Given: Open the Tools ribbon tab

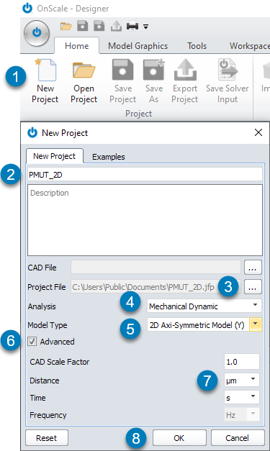Looking at the screenshot, I should click(197, 46).
